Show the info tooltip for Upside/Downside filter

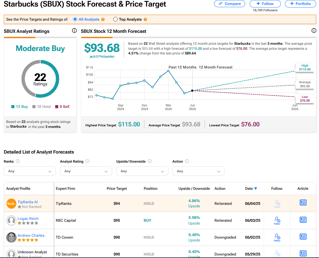coord(150,161)
